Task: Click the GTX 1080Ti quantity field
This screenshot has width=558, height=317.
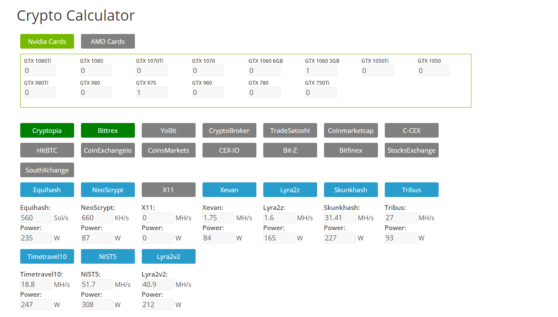Action: pyautogui.click(x=40, y=71)
